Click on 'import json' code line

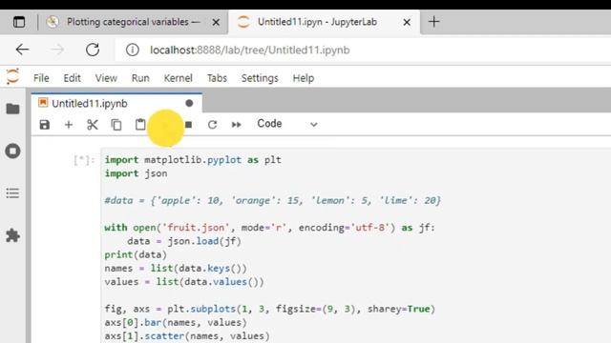click(136, 173)
